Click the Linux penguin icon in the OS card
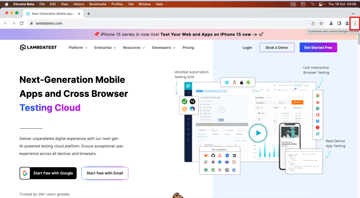Screen dimensions: 360x198 click(234, 82)
